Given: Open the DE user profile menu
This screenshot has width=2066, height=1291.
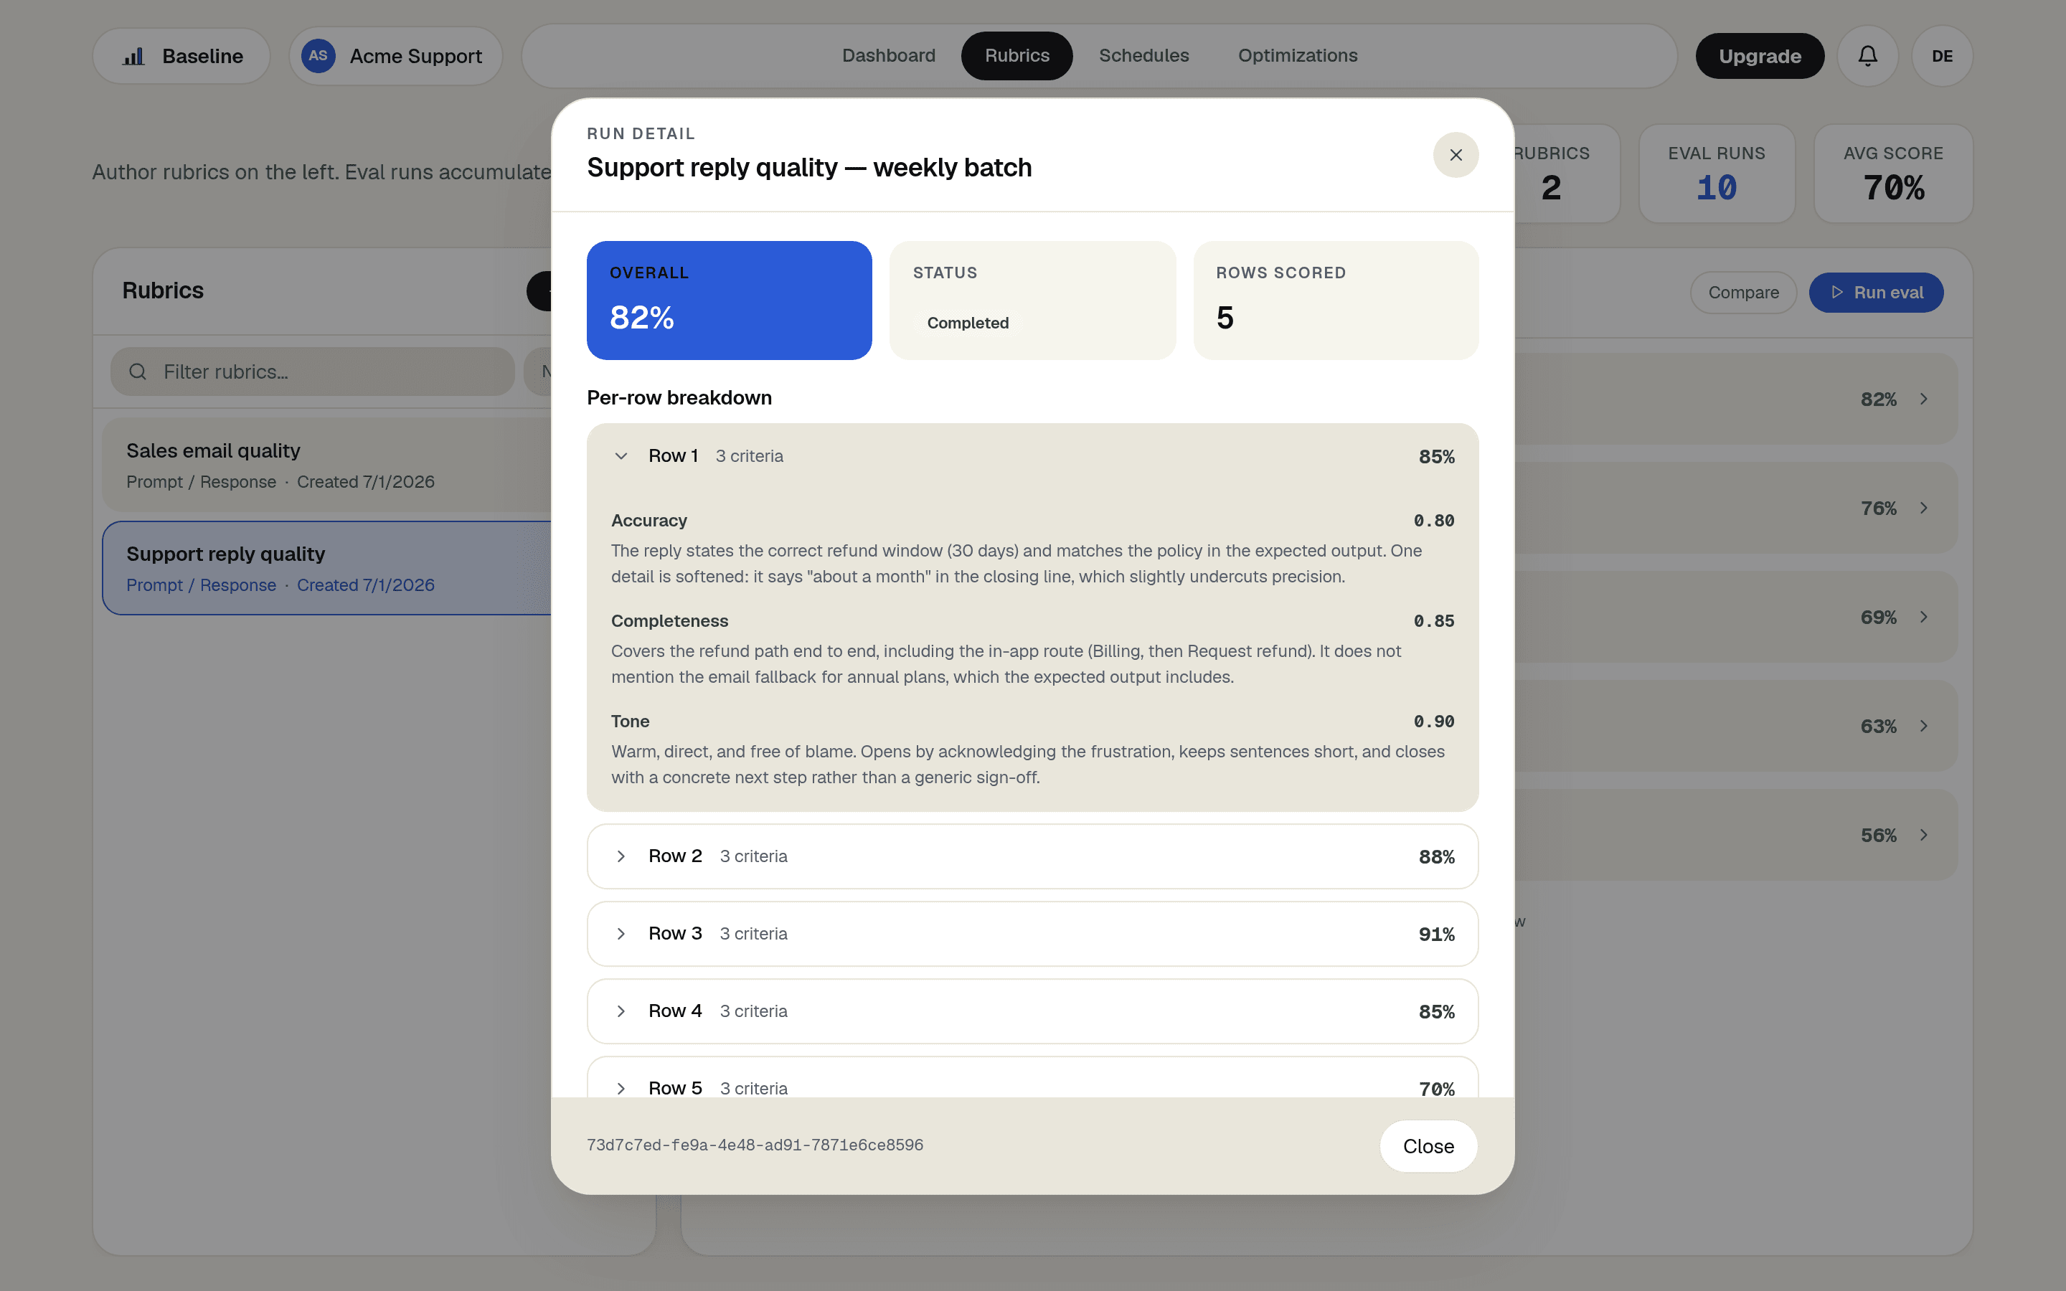Looking at the screenshot, I should (x=1942, y=57).
